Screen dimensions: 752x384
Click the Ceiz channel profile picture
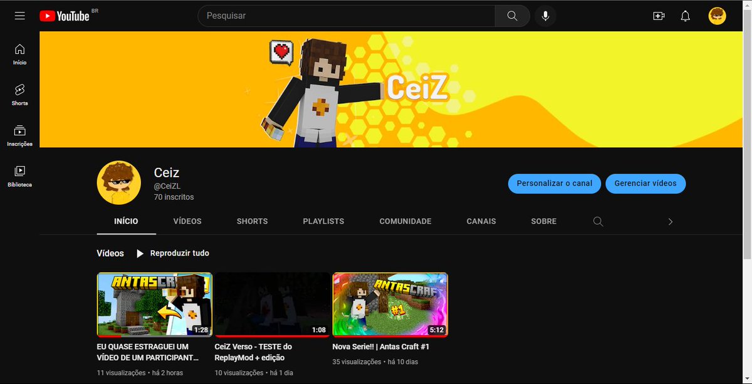coord(118,182)
